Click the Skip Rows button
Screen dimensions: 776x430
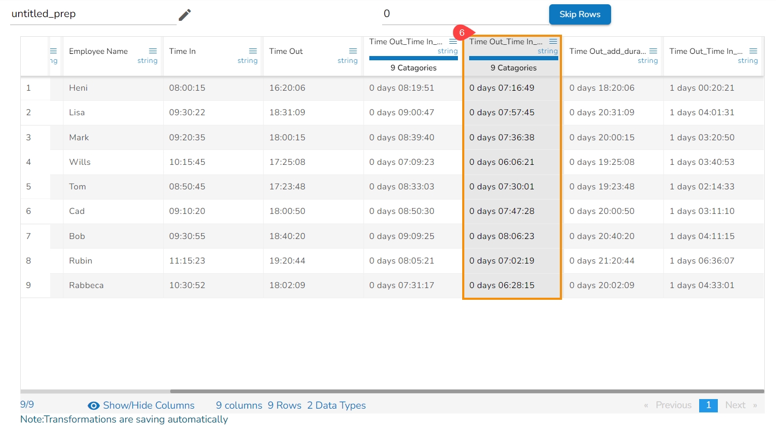(580, 14)
